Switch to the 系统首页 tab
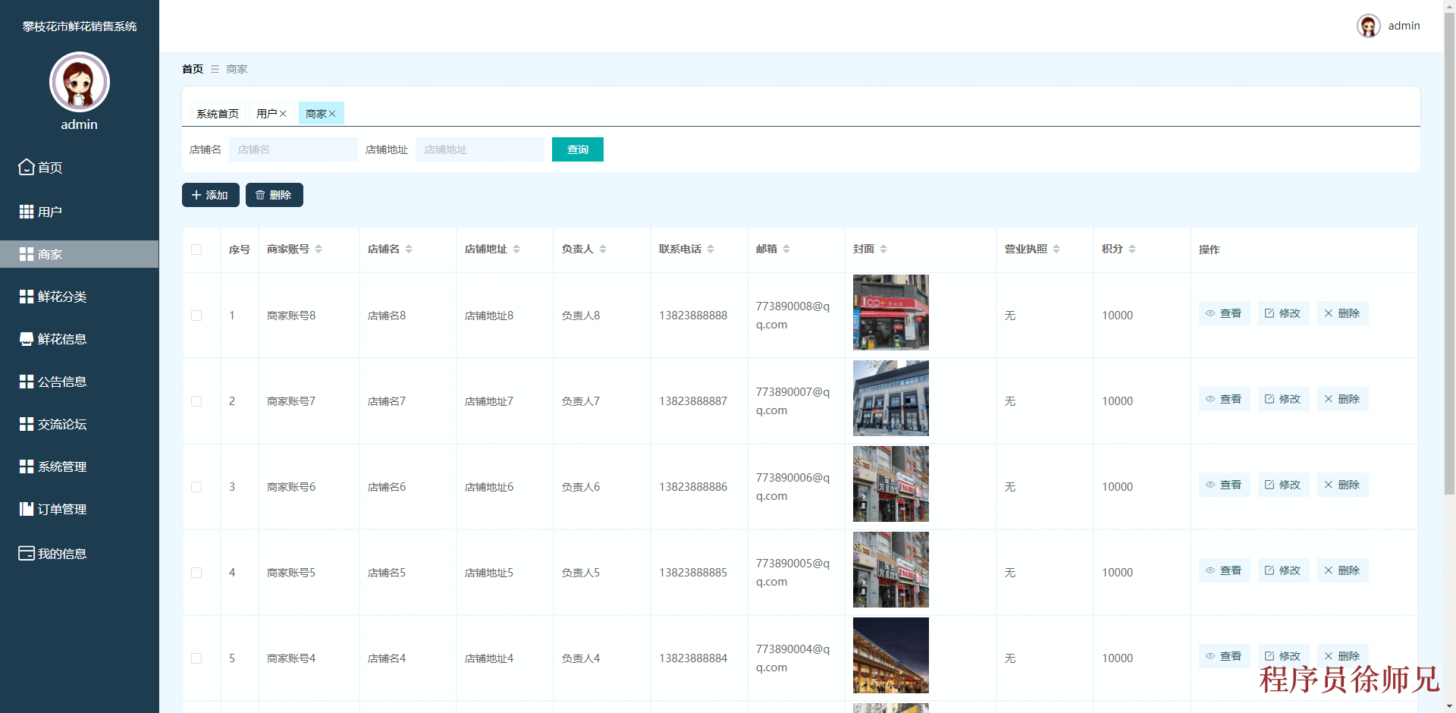Viewport: 1456px width, 713px height. click(x=217, y=113)
